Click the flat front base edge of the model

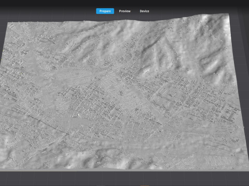pyautogui.click(x=123, y=170)
